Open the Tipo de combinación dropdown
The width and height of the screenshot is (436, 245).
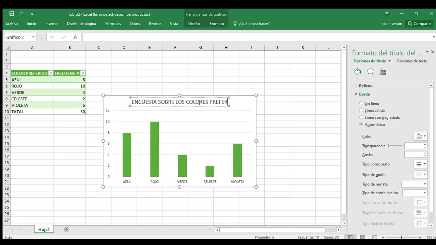point(415,193)
